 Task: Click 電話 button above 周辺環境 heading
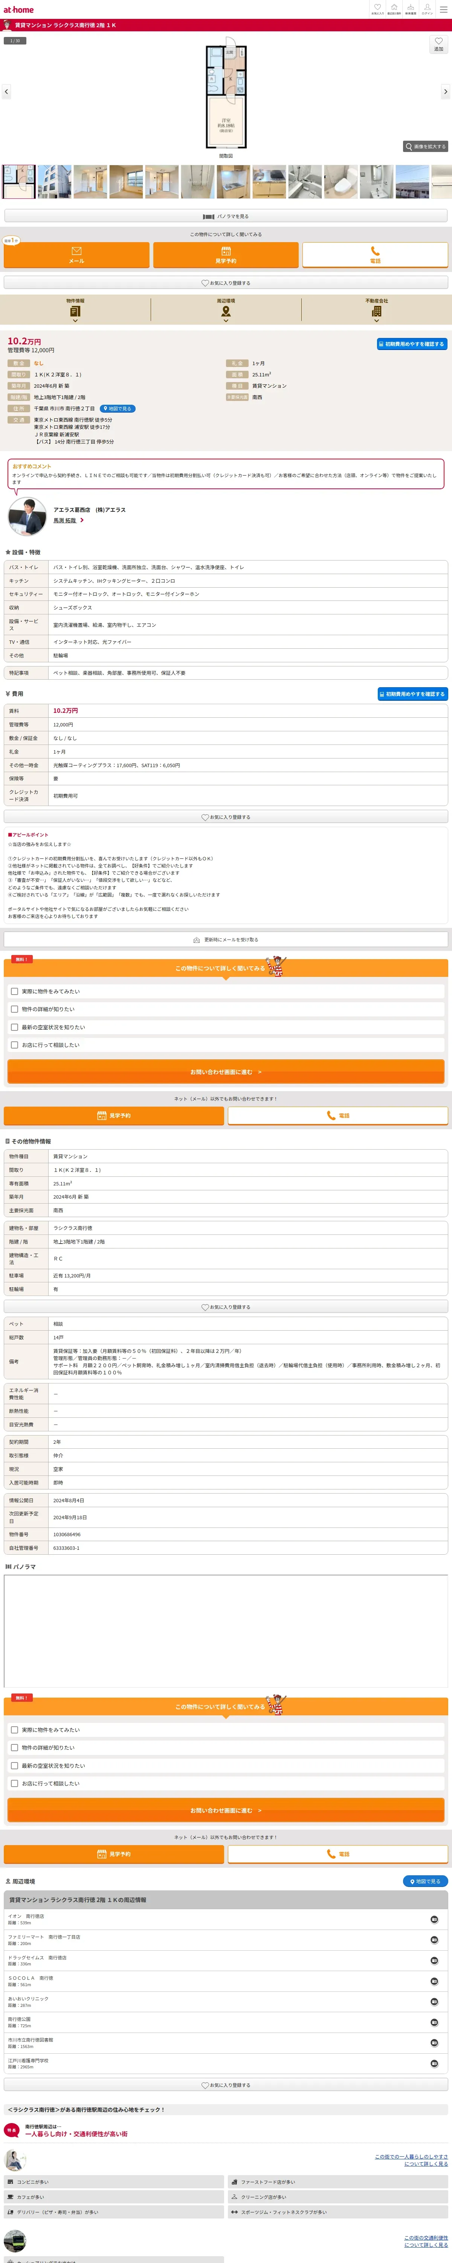point(338,1855)
